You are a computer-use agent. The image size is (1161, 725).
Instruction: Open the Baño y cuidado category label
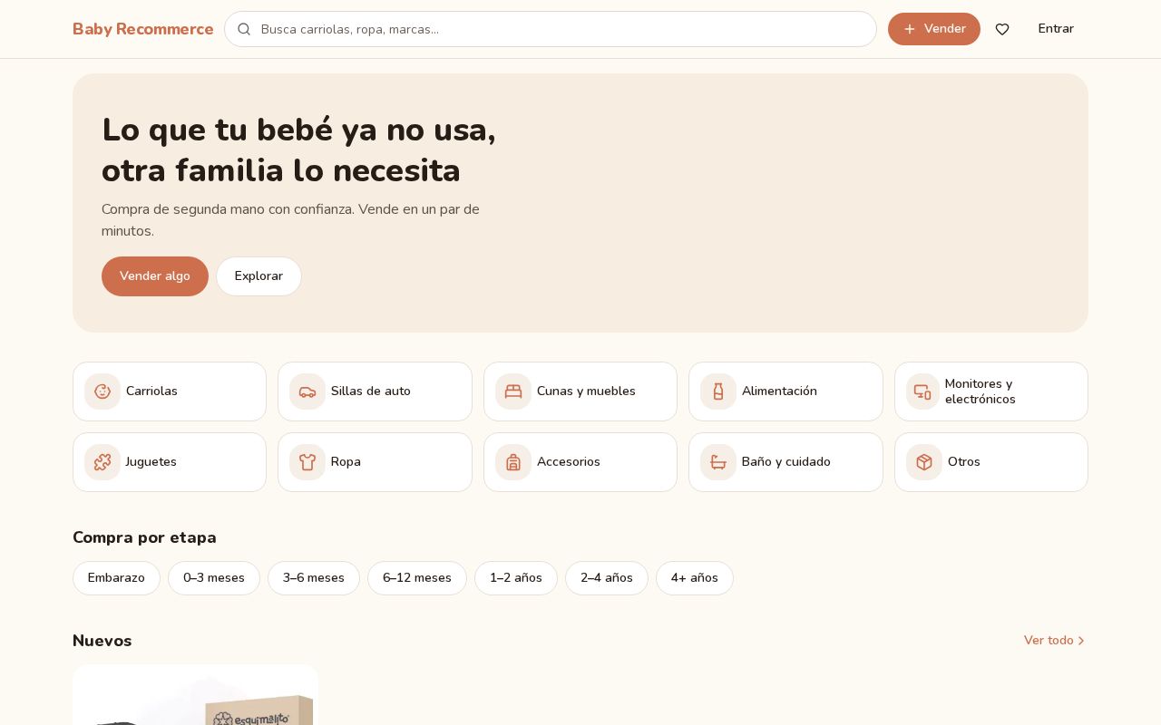click(x=786, y=462)
